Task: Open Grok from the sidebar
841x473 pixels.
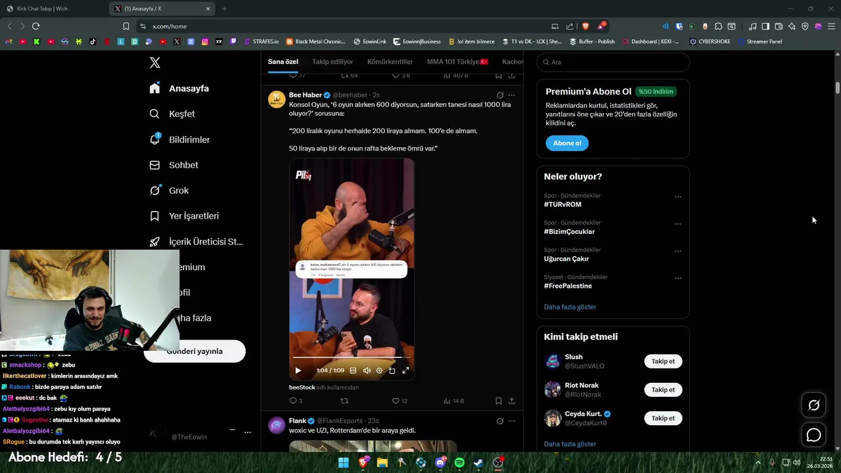Action: [x=169, y=191]
